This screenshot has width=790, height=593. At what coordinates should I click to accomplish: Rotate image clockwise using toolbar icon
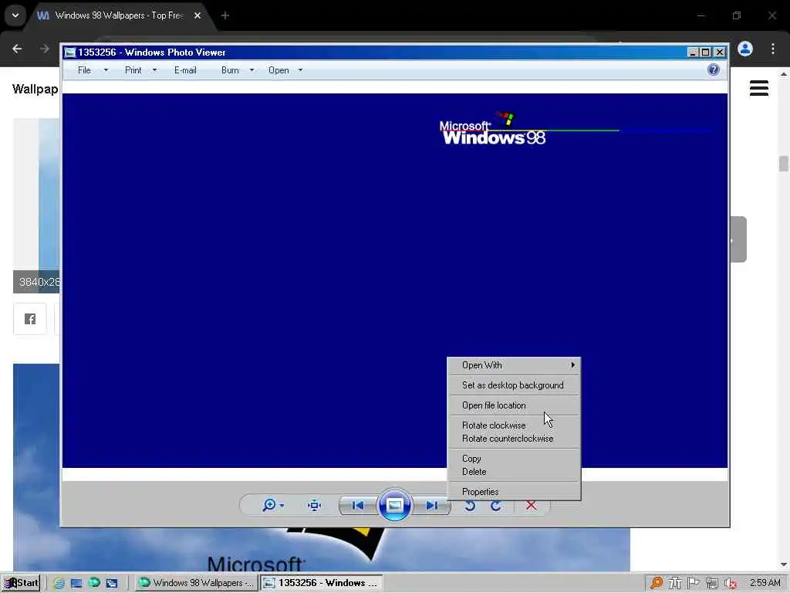click(496, 505)
